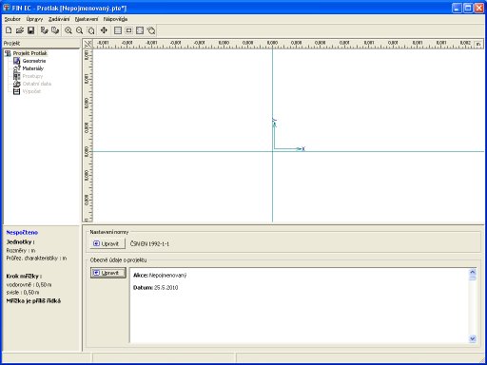Viewport: 487px width, 365px height.
Task: Click Upravit button in Nastavení normy
Action: point(107,243)
